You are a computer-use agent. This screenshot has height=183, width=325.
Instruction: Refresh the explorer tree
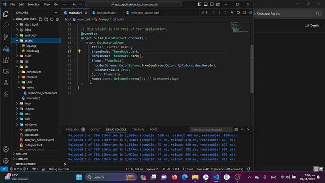pyautogui.click(x=52, y=19)
